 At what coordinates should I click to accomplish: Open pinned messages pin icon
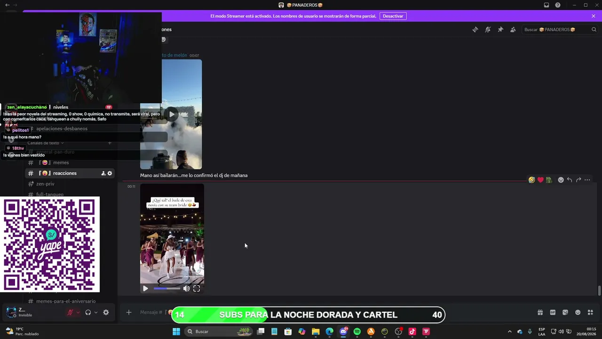pos(500,30)
